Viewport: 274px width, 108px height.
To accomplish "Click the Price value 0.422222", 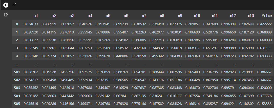I will click(x=265, y=24).
